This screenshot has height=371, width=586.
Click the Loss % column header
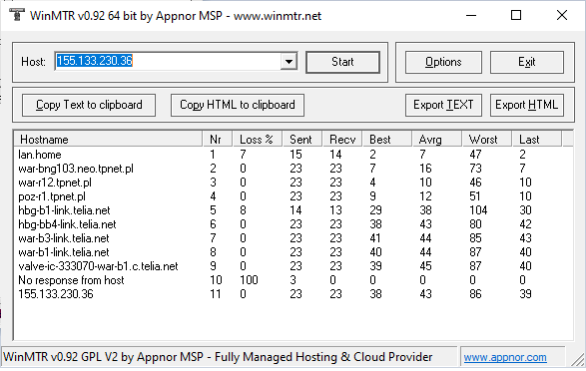point(258,140)
